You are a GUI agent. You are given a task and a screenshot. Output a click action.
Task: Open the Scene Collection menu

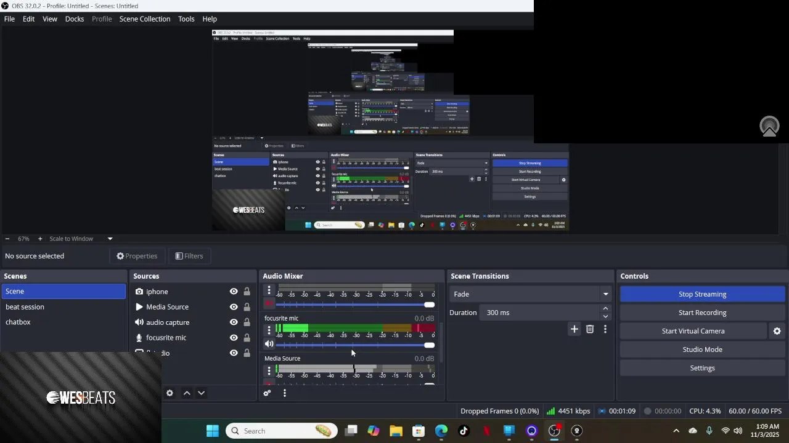coord(145,19)
